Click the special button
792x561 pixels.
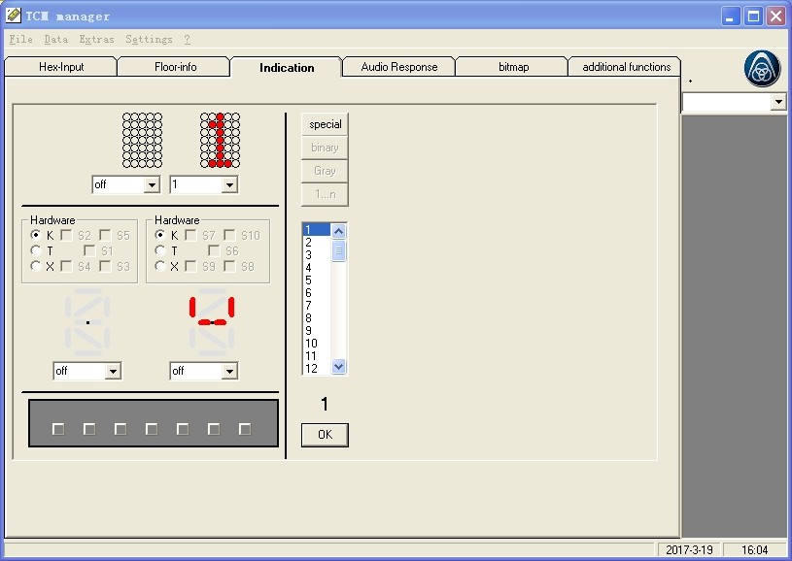coord(325,123)
